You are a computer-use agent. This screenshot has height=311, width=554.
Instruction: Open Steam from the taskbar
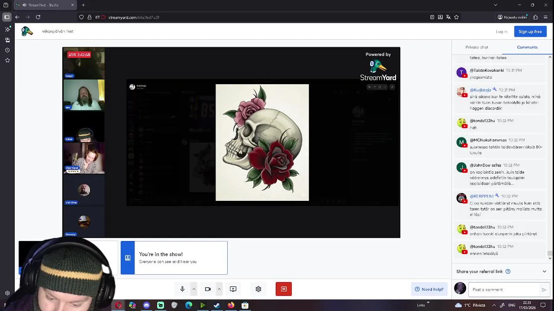point(217,305)
